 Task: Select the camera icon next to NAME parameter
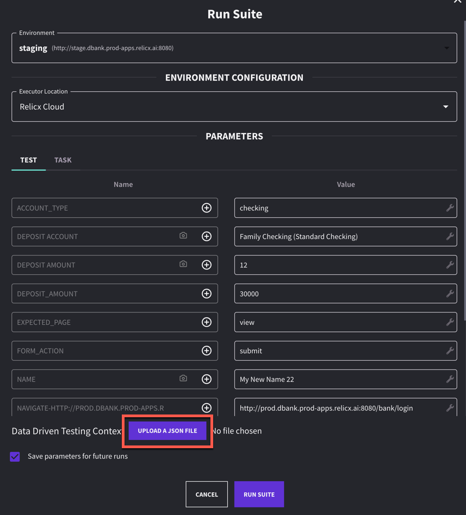click(183, 379)
